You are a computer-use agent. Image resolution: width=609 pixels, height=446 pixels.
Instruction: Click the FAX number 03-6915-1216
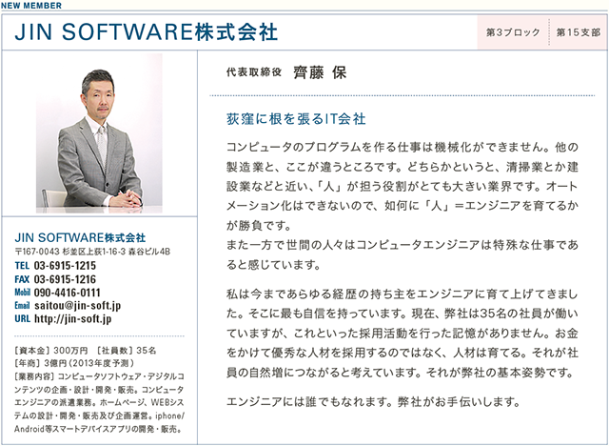65,279
